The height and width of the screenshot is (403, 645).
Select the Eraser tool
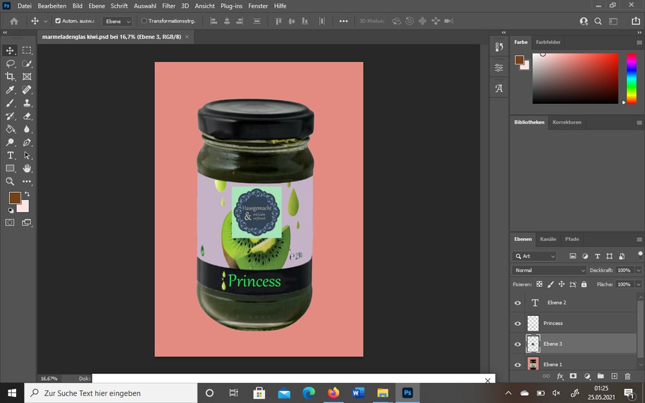[26, 116]
